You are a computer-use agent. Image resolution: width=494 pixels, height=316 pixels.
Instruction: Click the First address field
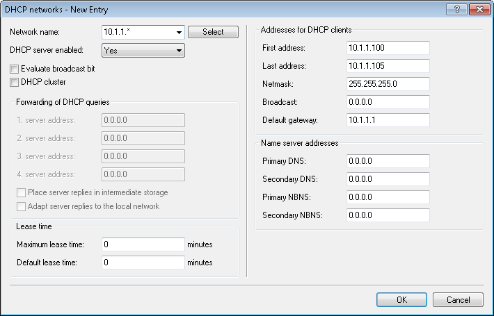[388, 47]
